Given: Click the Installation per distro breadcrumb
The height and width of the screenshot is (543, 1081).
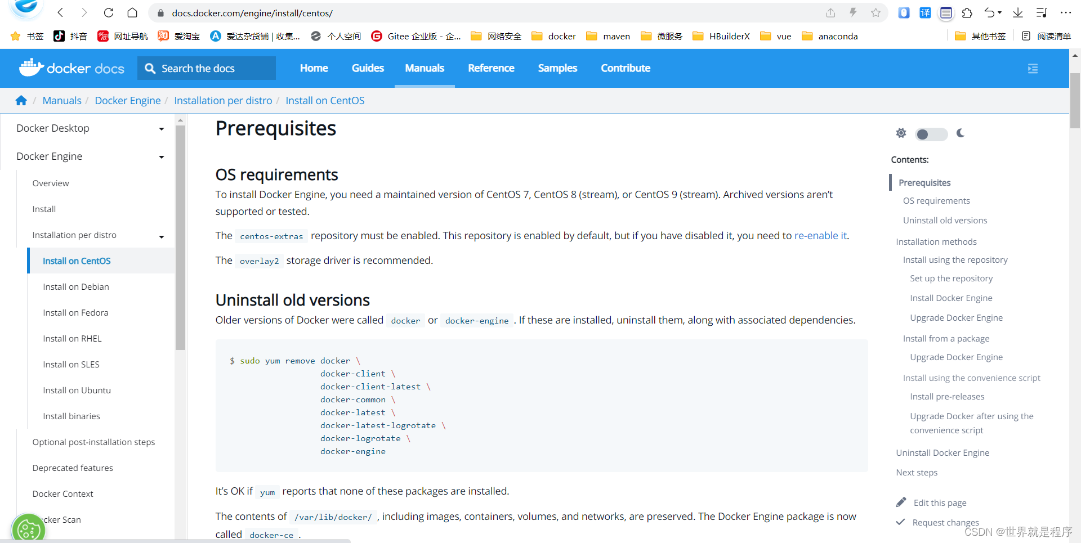Looking at the screenshot, I should (223, 100).
